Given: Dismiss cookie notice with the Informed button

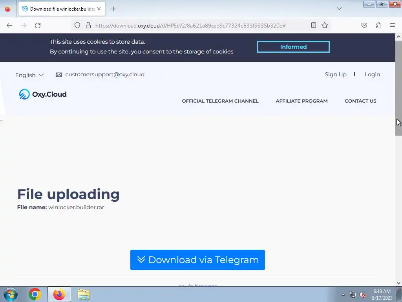Looking at the screenshot, I should click(x=293, y=47).
